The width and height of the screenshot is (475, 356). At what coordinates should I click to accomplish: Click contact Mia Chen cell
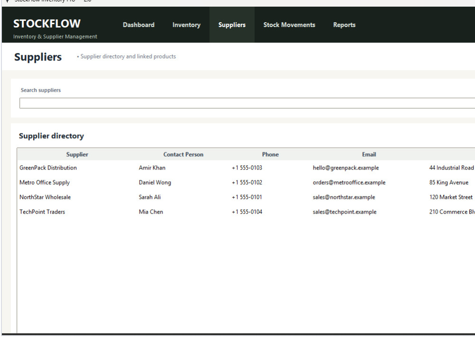pos(151,212)
